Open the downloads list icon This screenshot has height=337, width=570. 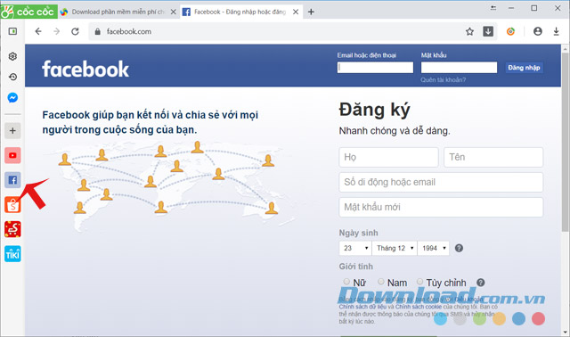point(556,32)
